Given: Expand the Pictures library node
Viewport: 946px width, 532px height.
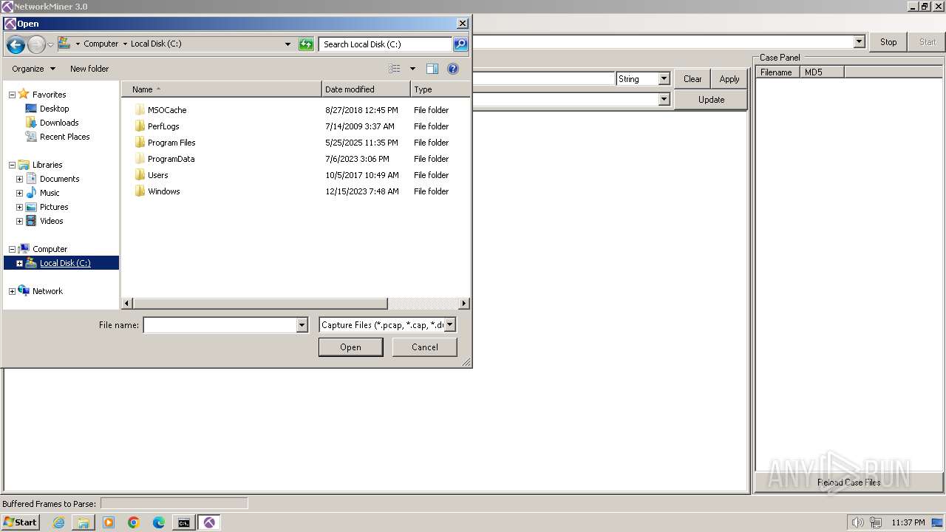Looking at the screenshot, I should 19,207.
